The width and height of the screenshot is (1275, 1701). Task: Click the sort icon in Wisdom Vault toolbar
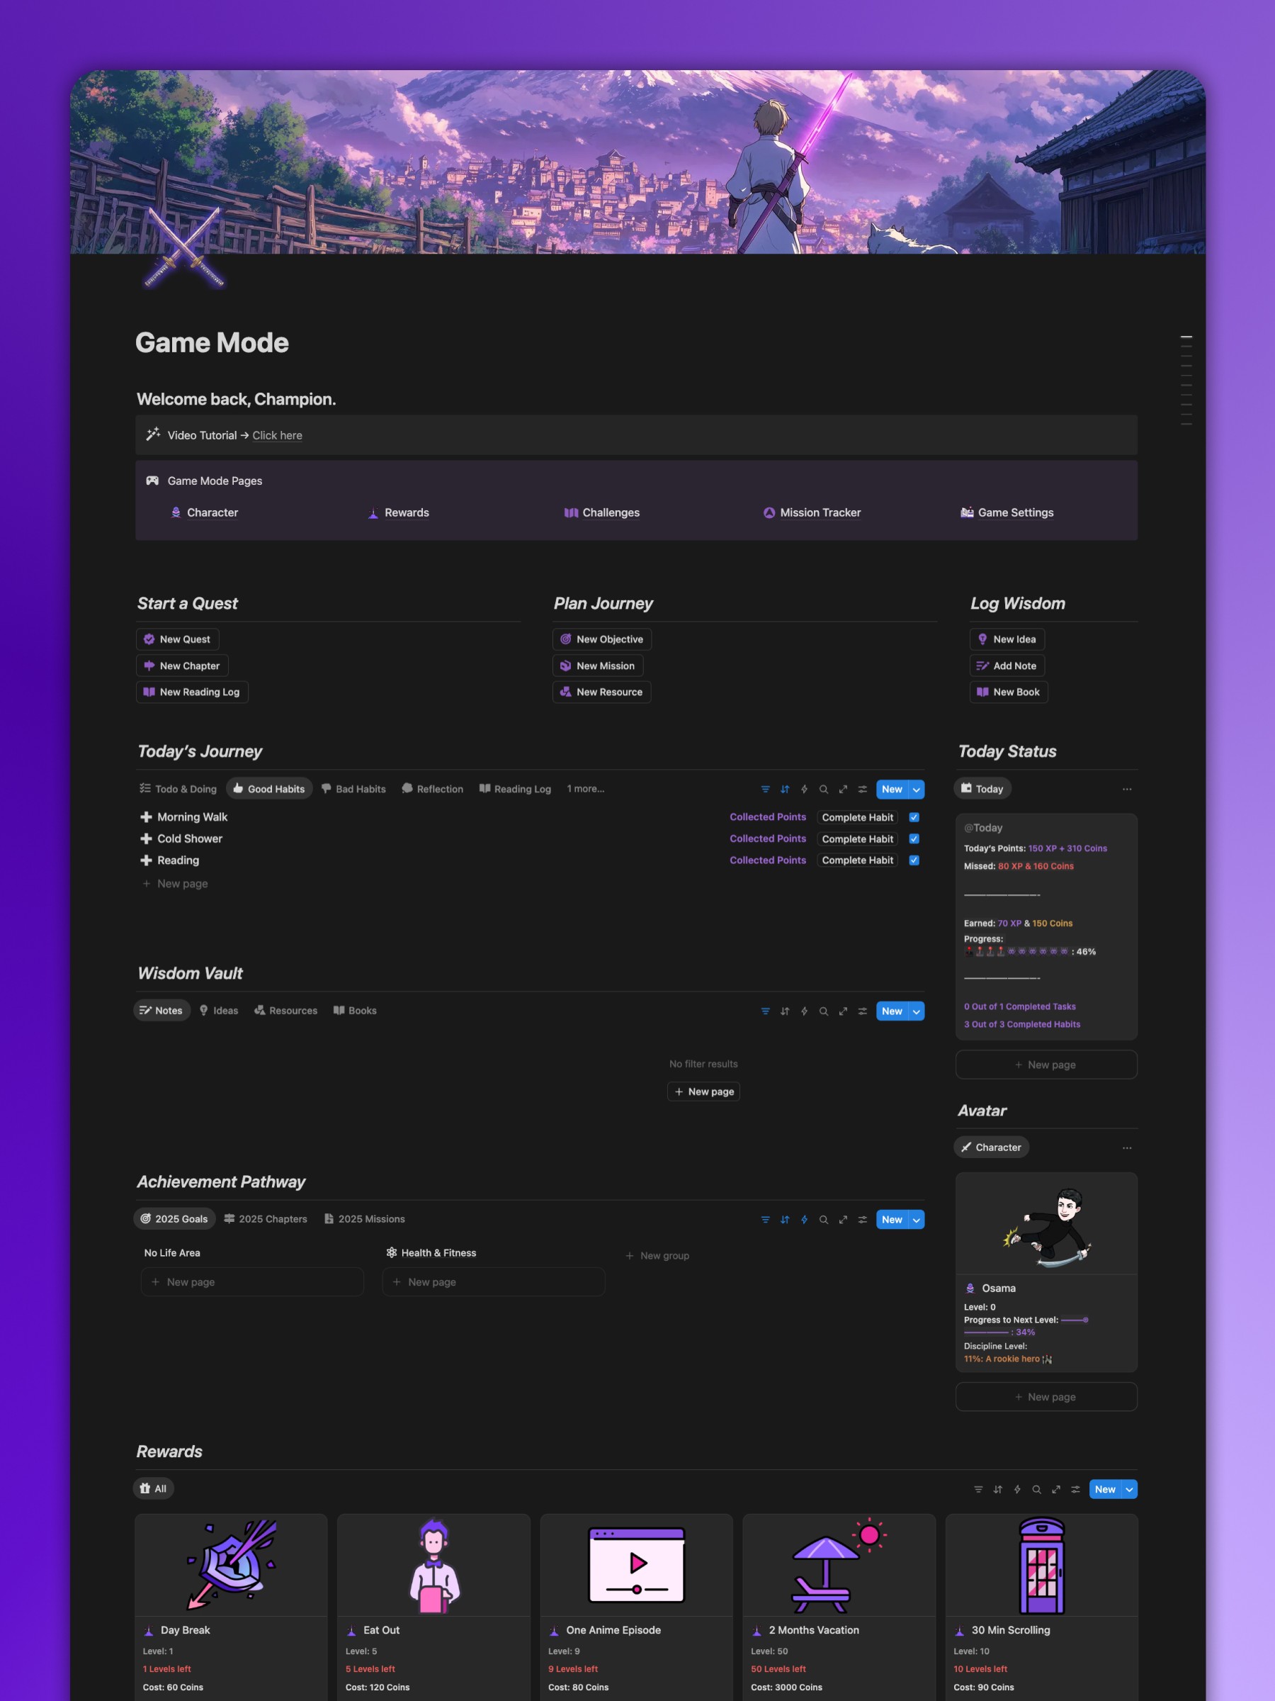(785, 1011)
